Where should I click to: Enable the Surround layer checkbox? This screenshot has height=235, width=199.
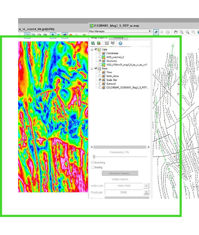(100, 84)
